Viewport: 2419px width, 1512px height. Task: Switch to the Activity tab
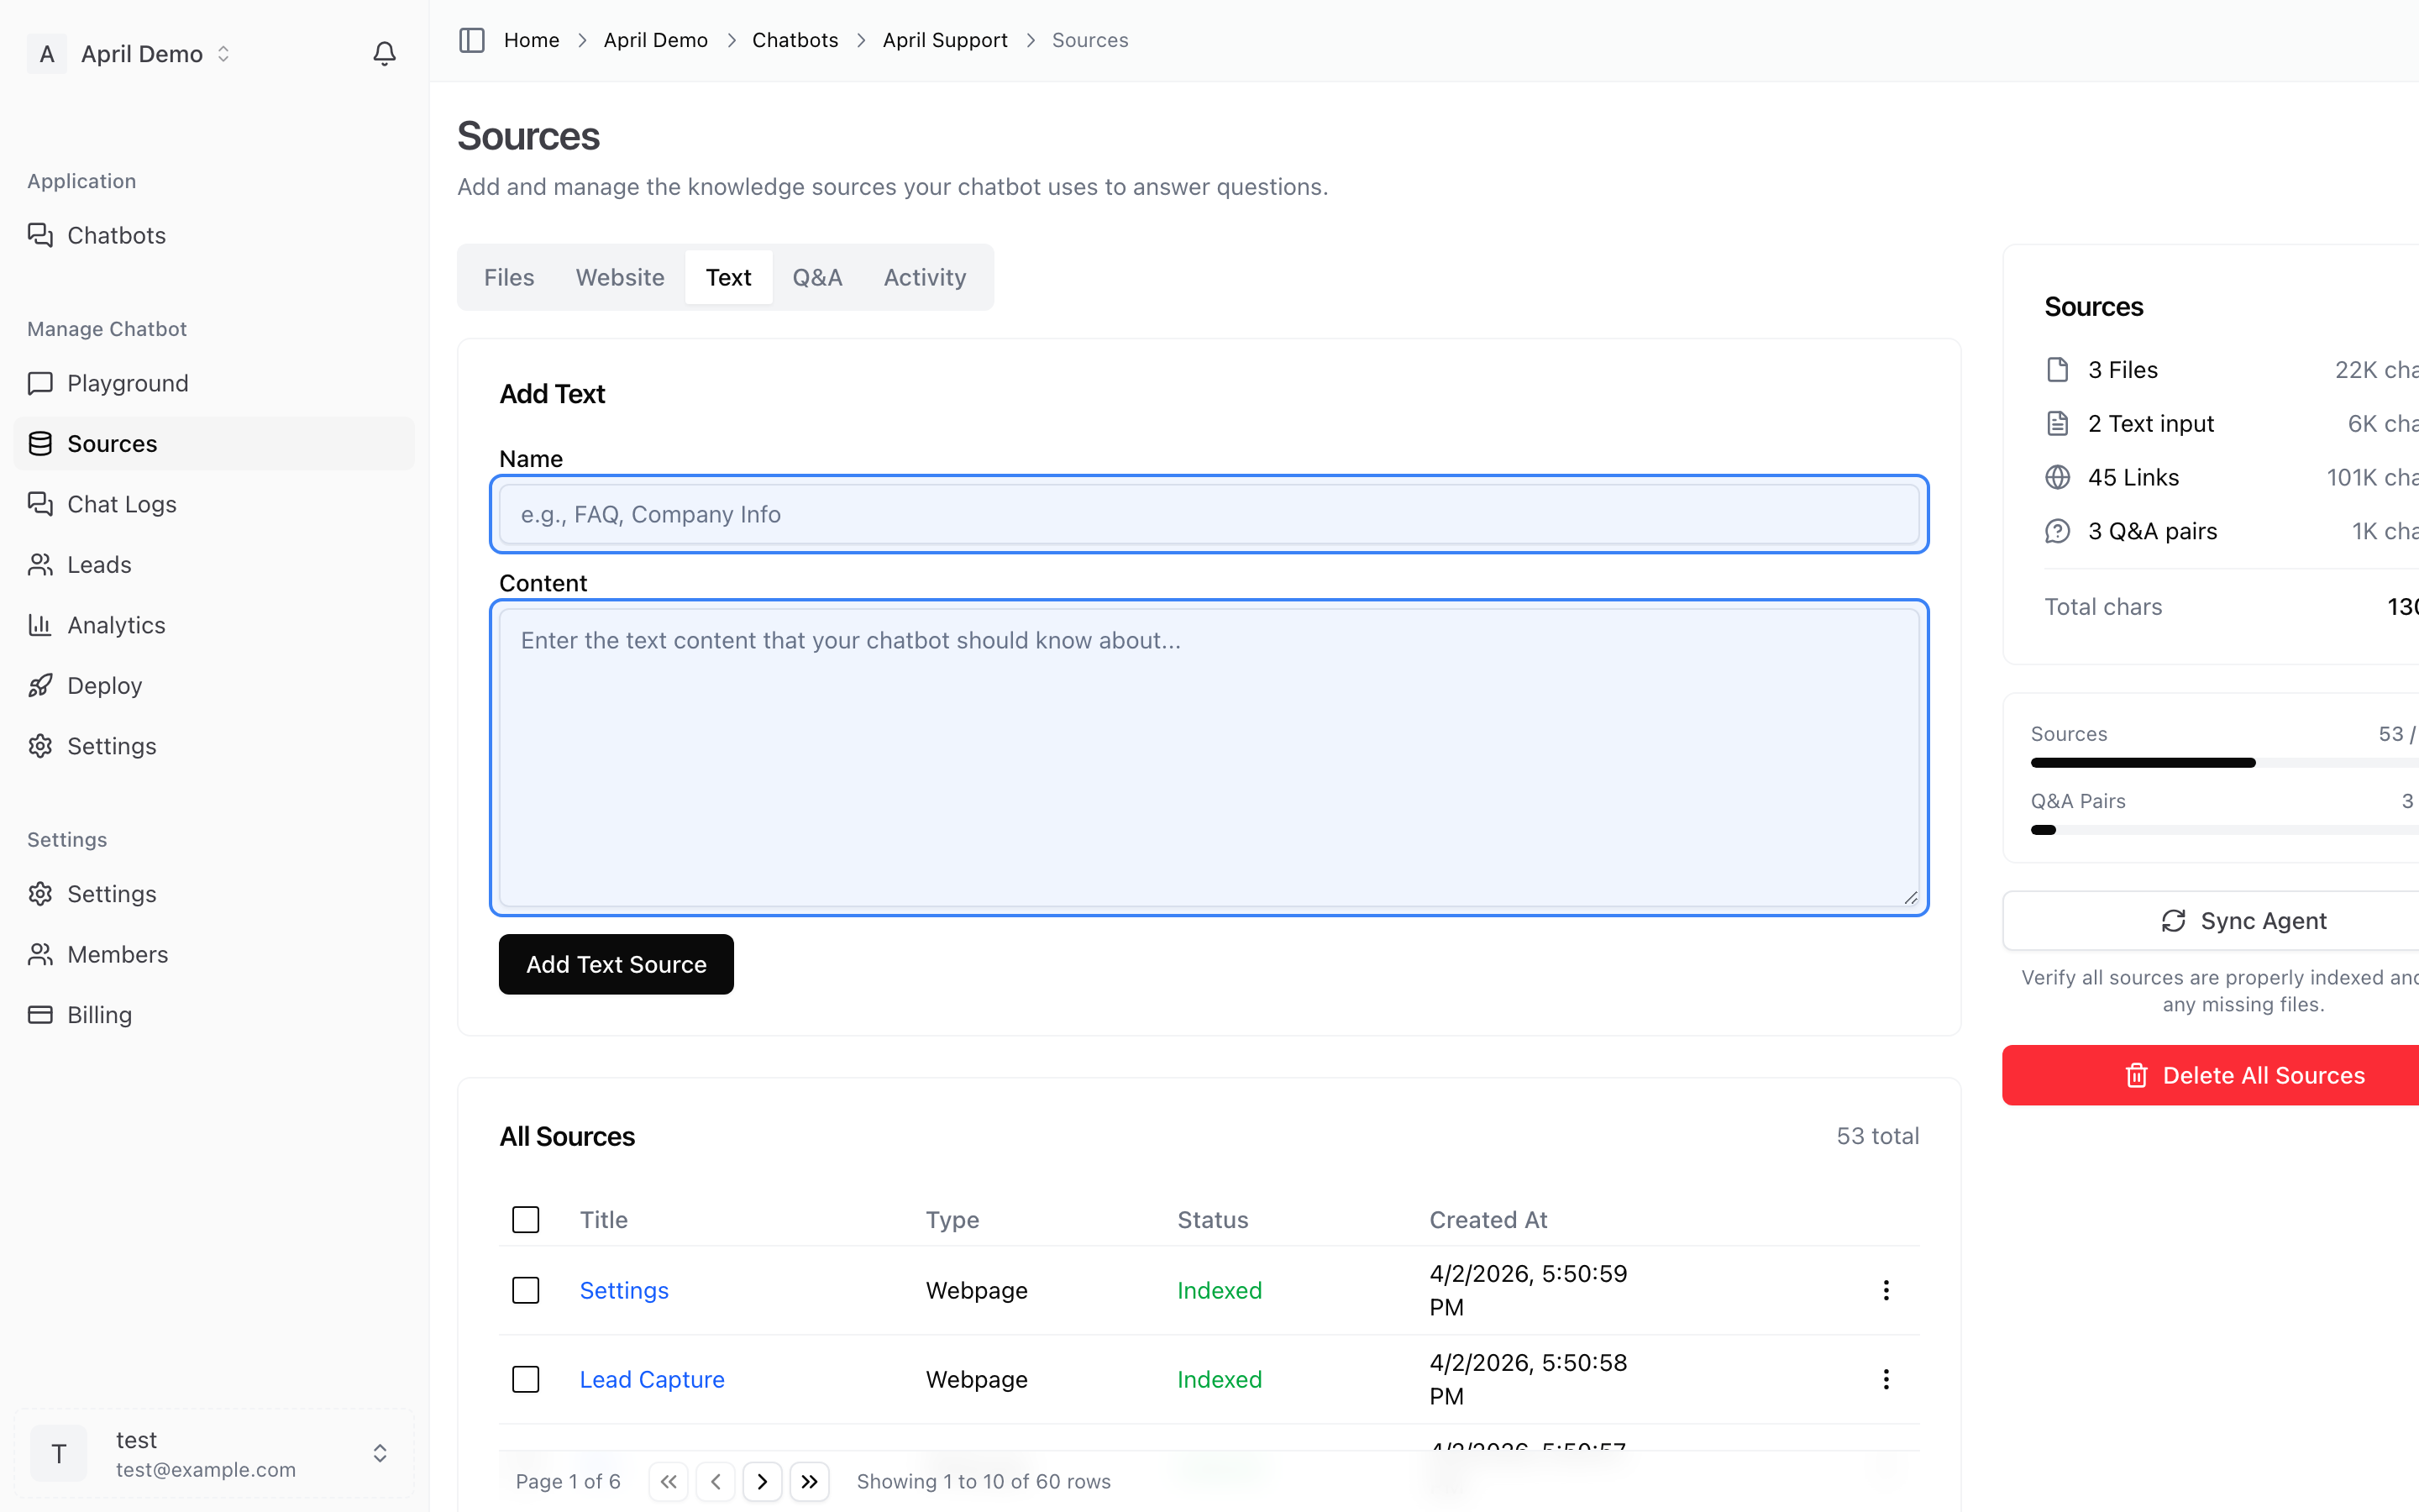click(925, 277)
